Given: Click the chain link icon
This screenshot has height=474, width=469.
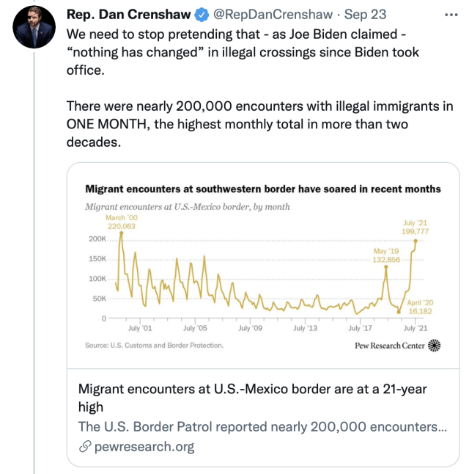Looking at the screenshot, I should [84, 446].
